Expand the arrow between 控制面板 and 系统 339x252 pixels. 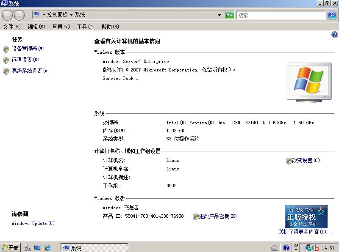(x=71, y=15)
